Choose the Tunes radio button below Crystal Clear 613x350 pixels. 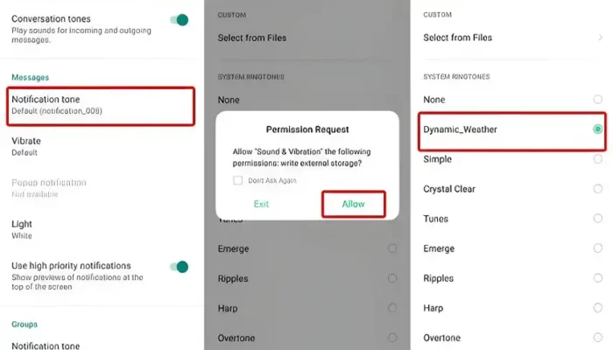point(597,219)
